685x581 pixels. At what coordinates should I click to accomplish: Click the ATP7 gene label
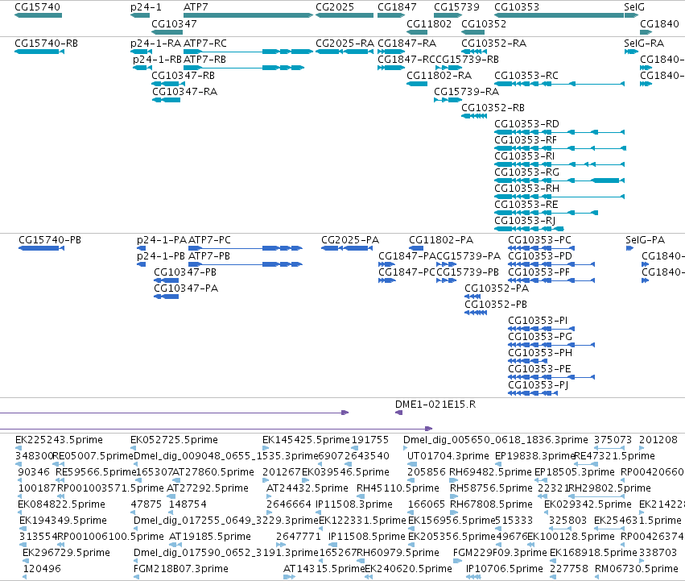pos(196,7)
